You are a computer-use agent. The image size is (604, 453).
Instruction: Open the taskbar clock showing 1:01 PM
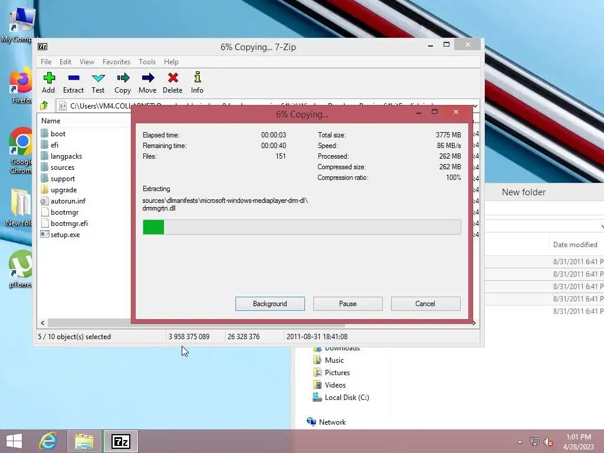coord(578,442)
